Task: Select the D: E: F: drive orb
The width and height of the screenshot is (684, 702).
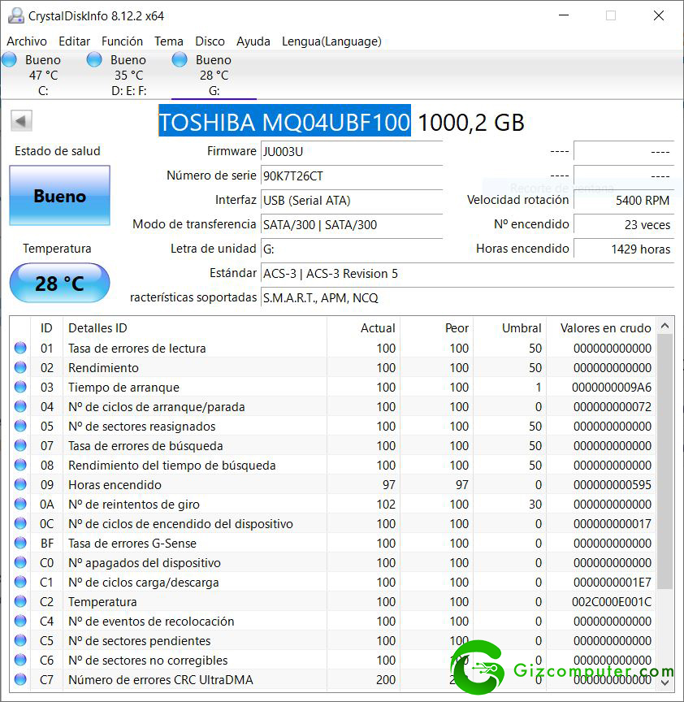Action: tap(94, 59)
